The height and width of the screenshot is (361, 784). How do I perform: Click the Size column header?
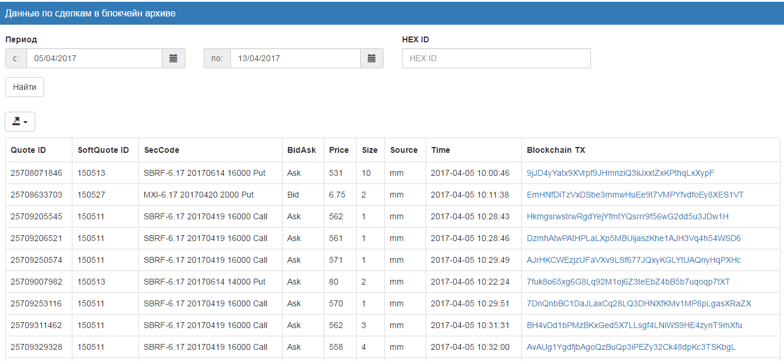[370, 150]
